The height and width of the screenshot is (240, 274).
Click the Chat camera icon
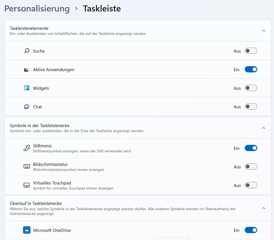[x=27, y=107]
